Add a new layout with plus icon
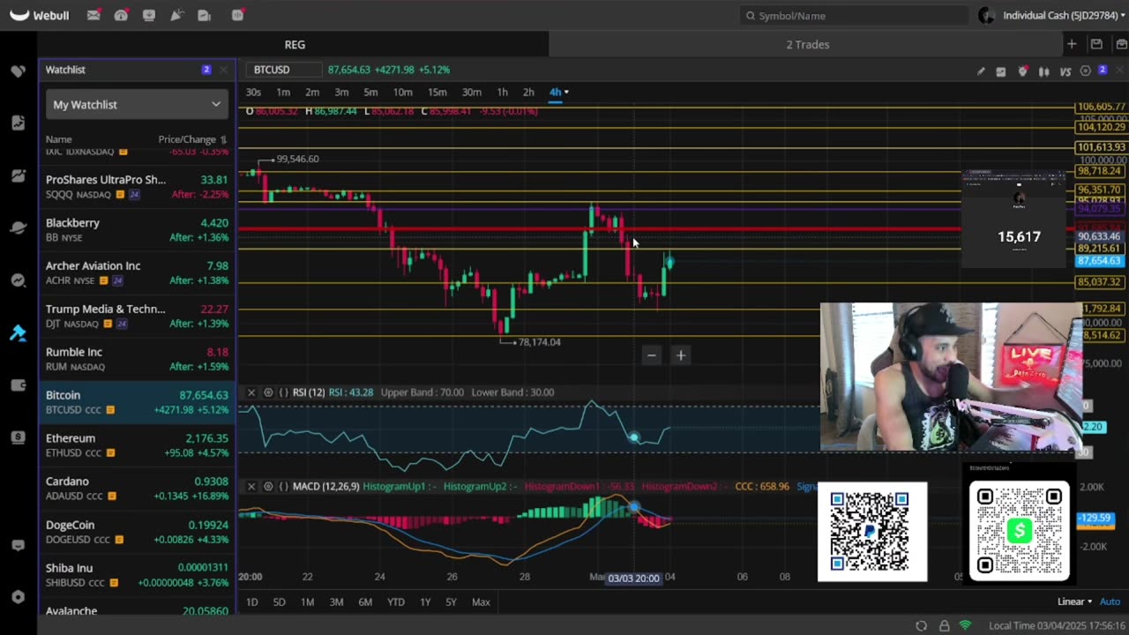The image size is (1129, 635). 1072,44
